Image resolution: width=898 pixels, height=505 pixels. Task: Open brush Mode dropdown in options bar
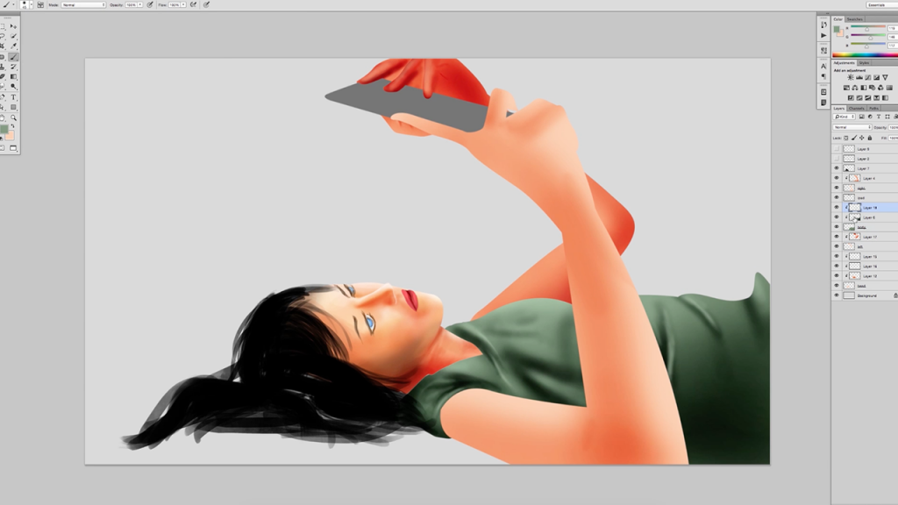[83, 4]
